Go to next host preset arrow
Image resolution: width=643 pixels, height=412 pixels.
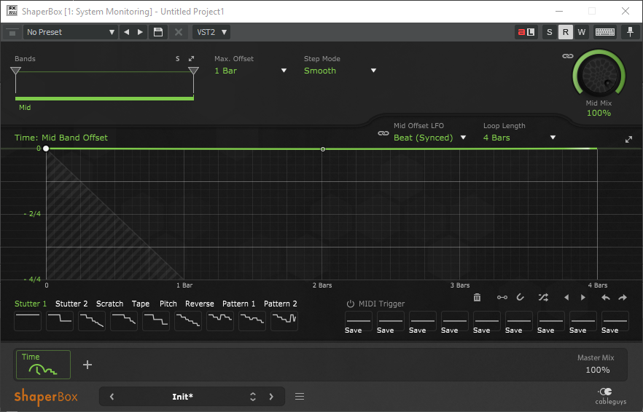[140, 32]
